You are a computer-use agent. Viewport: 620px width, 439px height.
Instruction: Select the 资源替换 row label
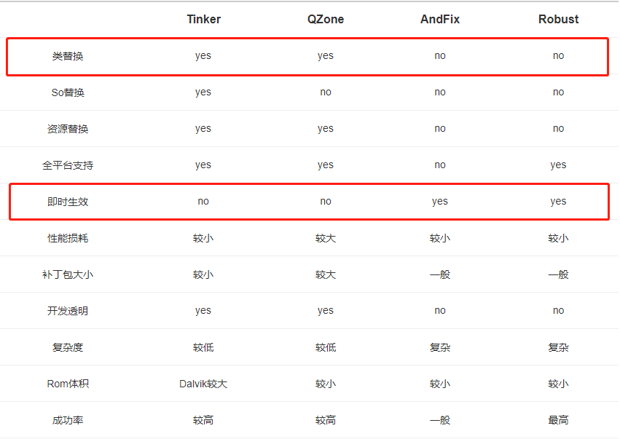tap(68, 129)
